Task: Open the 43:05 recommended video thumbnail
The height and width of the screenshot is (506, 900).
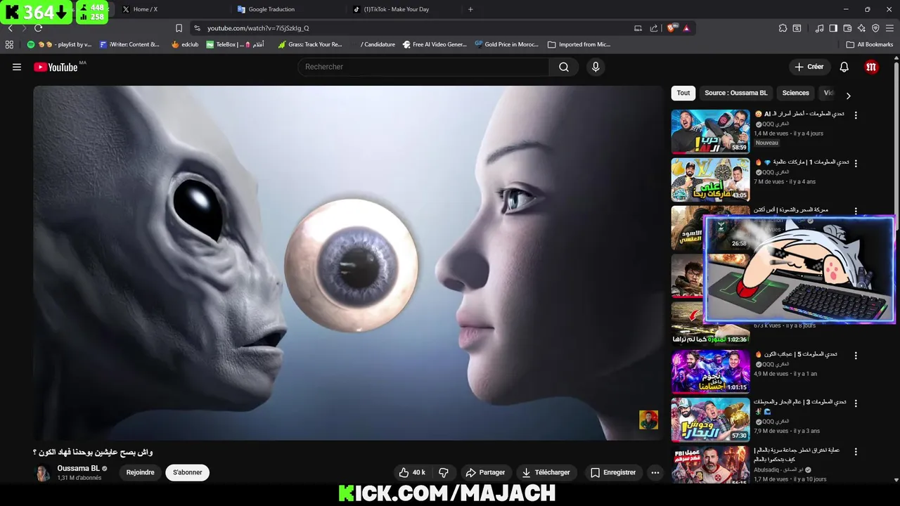Action: pos(710,179)
